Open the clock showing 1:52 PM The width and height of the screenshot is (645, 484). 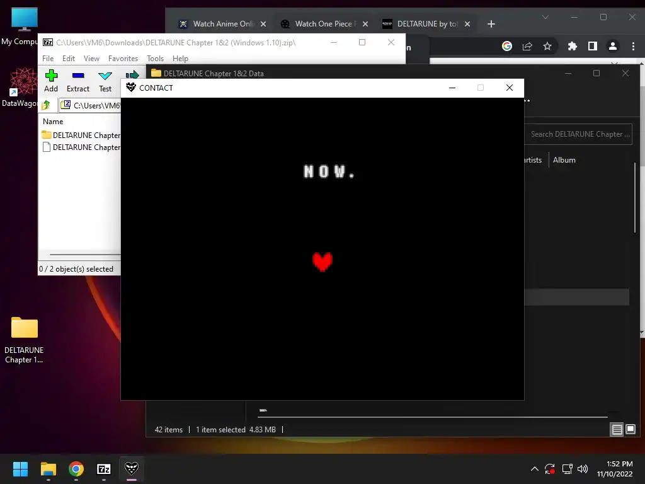(615, 469)
